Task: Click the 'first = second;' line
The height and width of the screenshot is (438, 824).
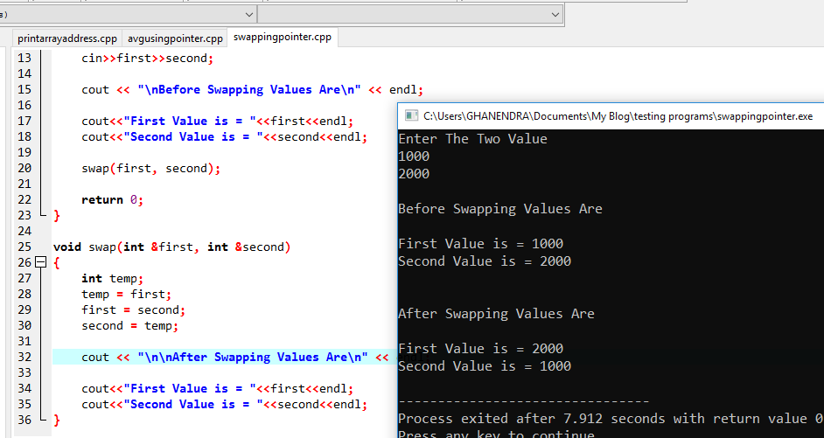Action: click(134, 309)
